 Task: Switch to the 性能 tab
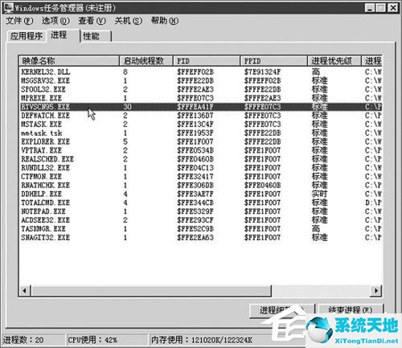(x=96, y=36)
